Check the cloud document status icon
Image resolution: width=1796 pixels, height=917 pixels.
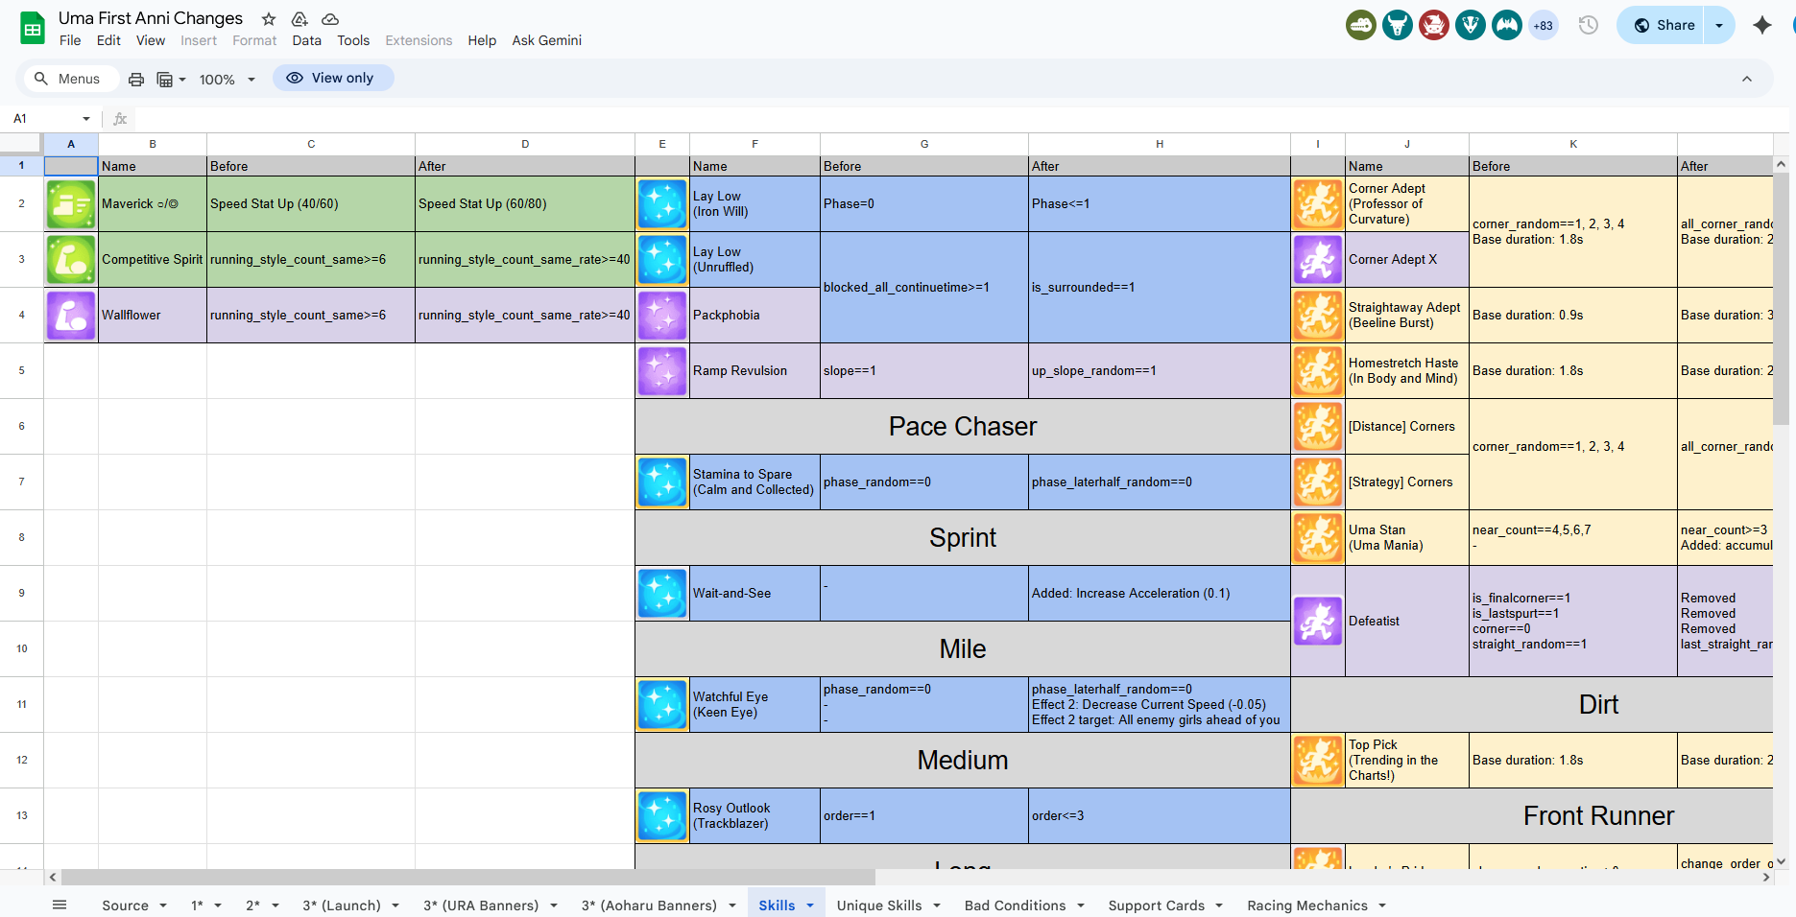click(330, 19)
